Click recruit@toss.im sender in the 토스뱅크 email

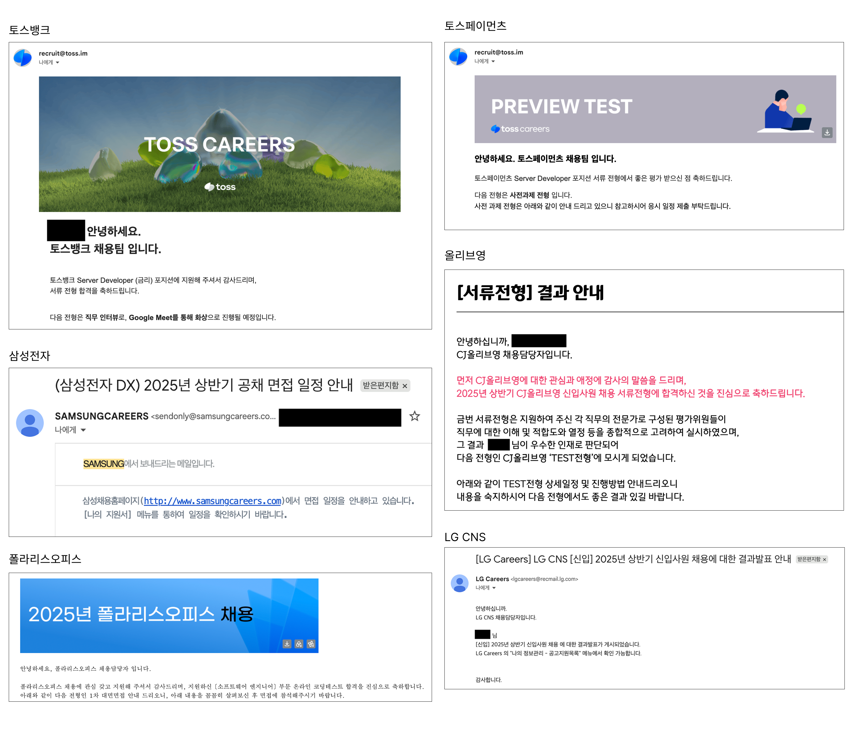point(63,53)
